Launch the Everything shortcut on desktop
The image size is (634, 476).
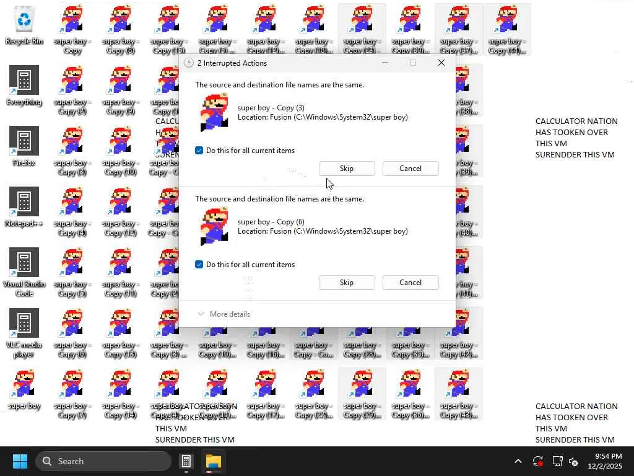(x=24, y=86)
